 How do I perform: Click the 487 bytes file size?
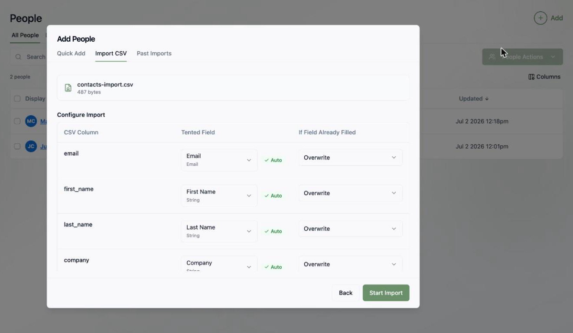pyautogui.click(x=89, y=92)
